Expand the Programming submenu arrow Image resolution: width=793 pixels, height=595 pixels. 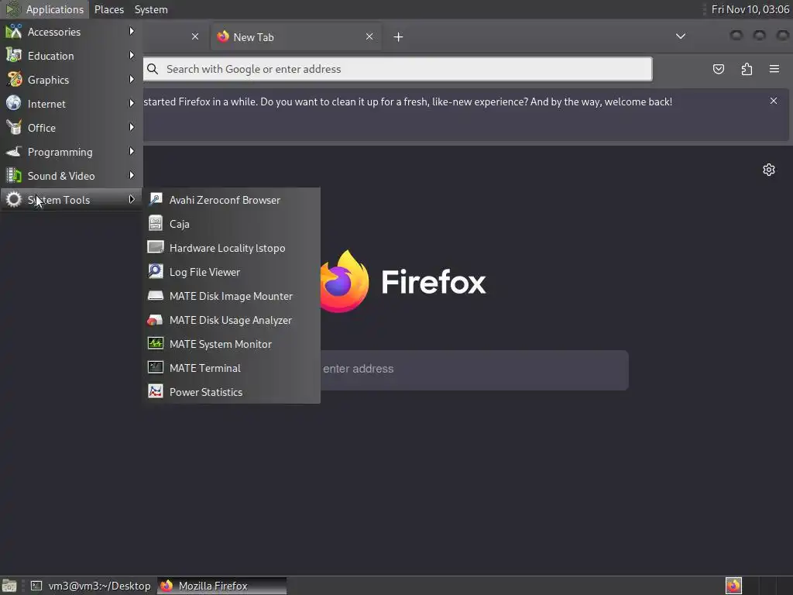[x=132, y=151]
